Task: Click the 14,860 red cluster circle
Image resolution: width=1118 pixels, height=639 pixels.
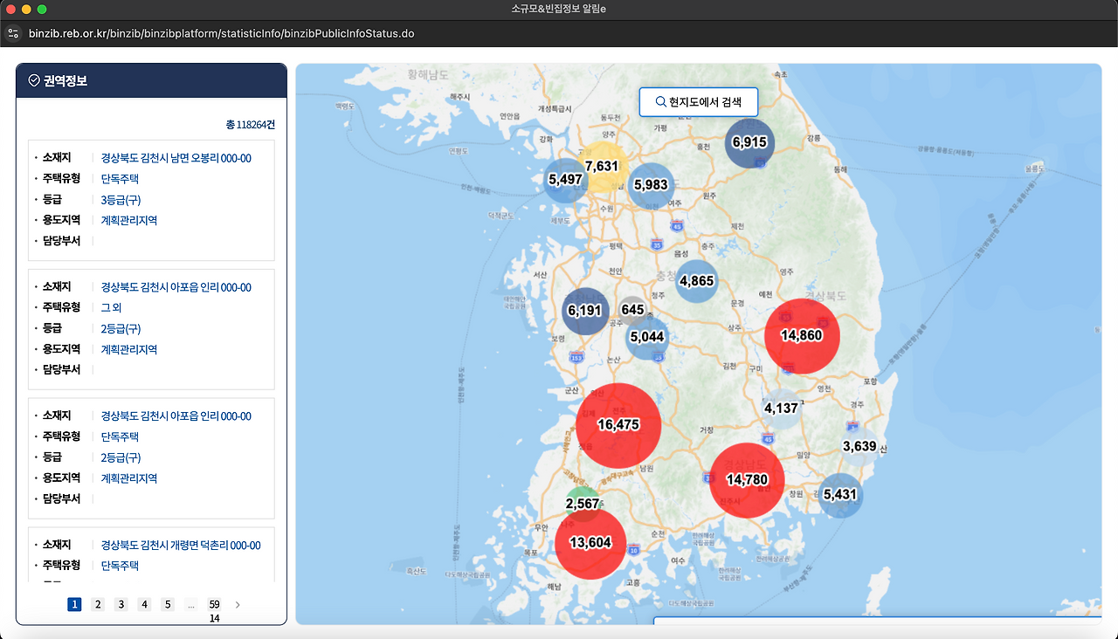Action: click(x=802, y=336)
